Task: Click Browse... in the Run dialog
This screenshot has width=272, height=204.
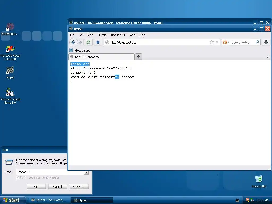Action: pyautogui.click(x=79, y=187)
